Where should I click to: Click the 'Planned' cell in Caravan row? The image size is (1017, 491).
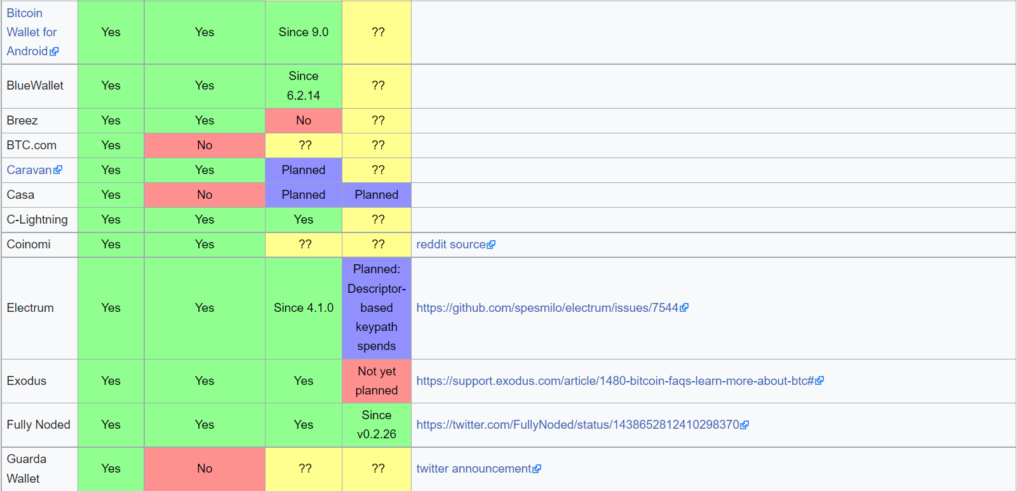304,170
